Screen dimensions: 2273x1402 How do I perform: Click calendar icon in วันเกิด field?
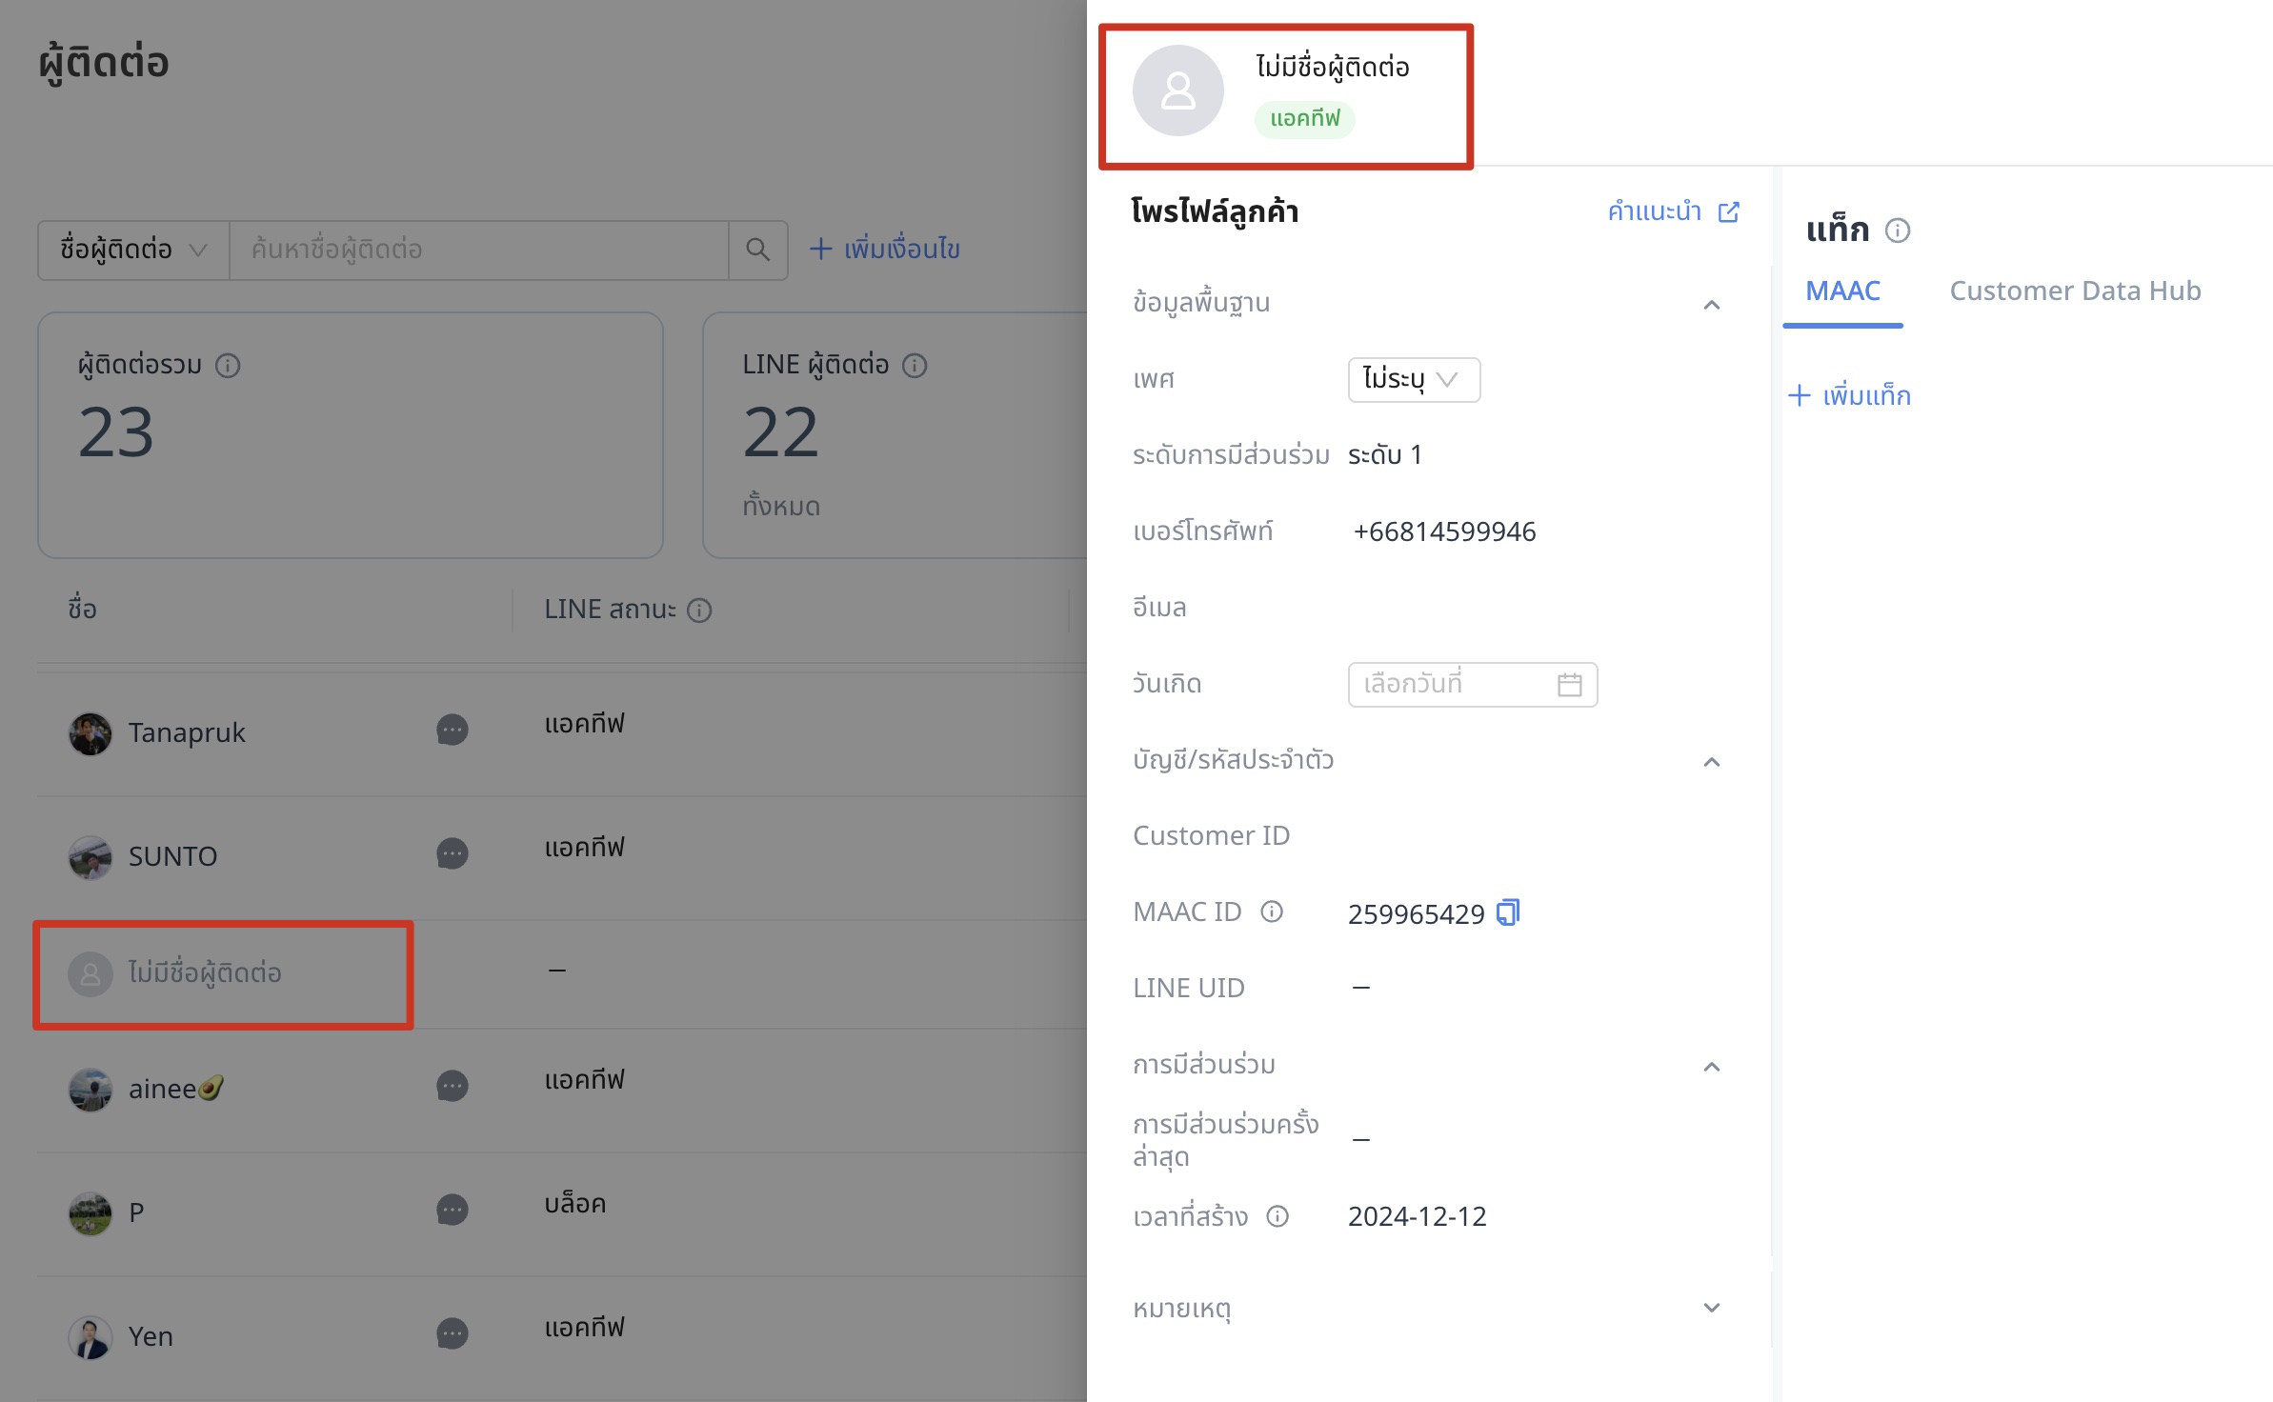(x=1569, y=684)
